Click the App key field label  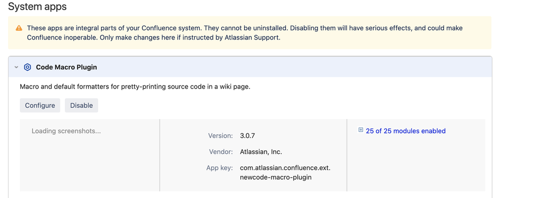click(220, 168)
